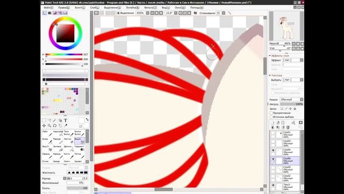344x194 pixels.
Task: Show the Слой3 layer
Action: [x=273, y=142]
